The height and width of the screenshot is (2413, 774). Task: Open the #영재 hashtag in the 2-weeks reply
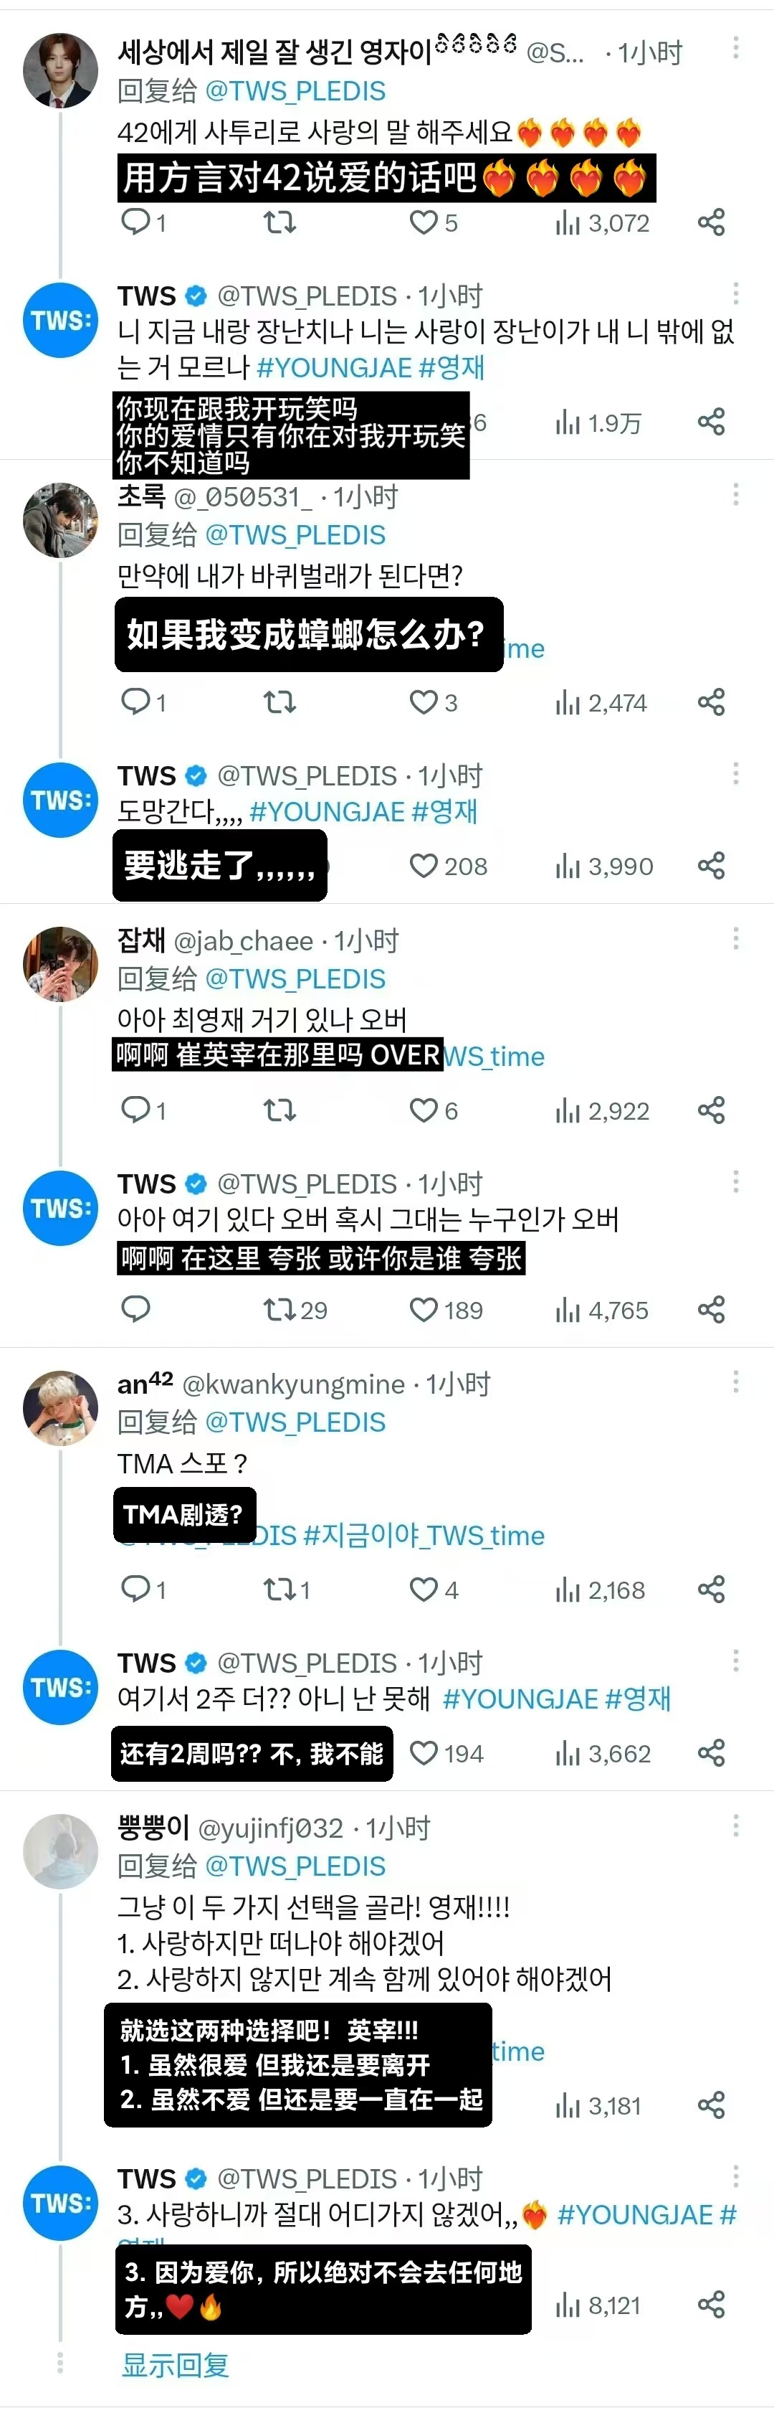pos(639,1699)
